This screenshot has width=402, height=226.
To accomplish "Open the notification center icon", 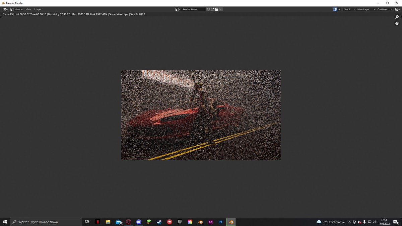I will (396, 222).
